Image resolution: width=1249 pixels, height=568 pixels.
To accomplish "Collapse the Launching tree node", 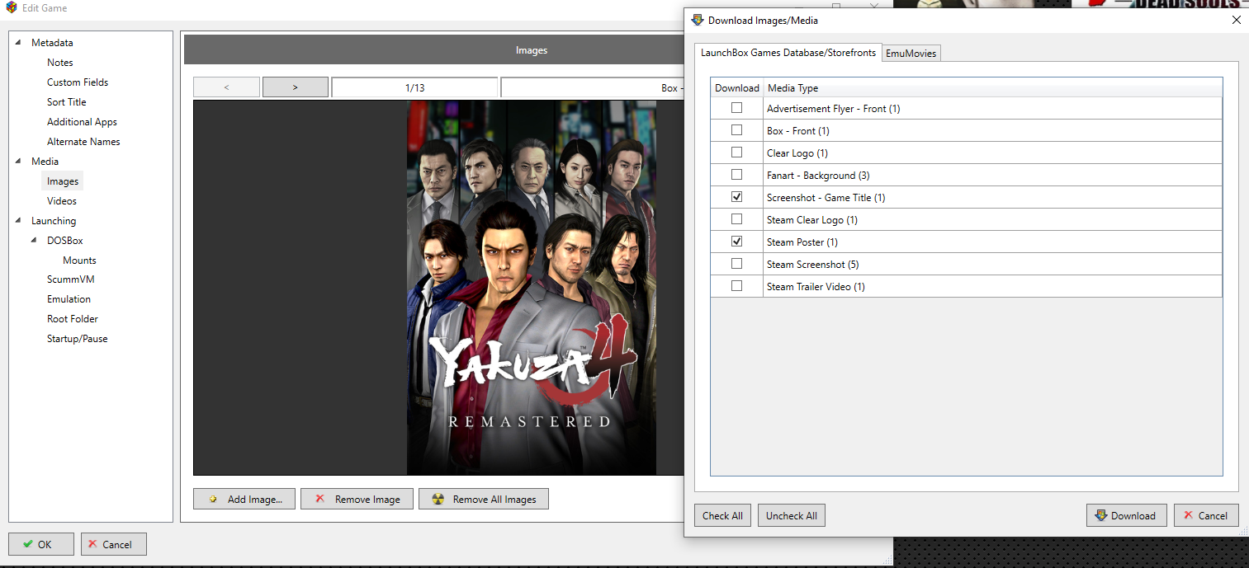I will (18, 221).
